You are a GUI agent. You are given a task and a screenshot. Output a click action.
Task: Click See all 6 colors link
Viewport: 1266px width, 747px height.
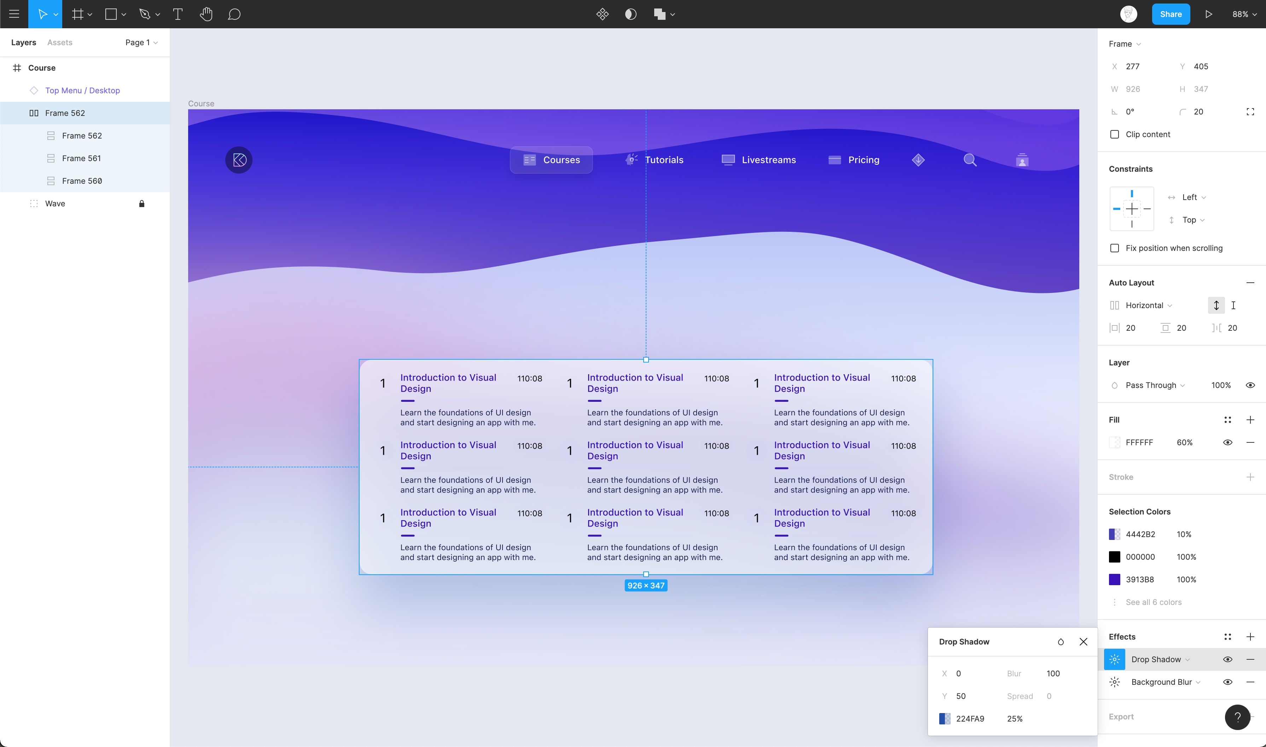coord(1154,602)
